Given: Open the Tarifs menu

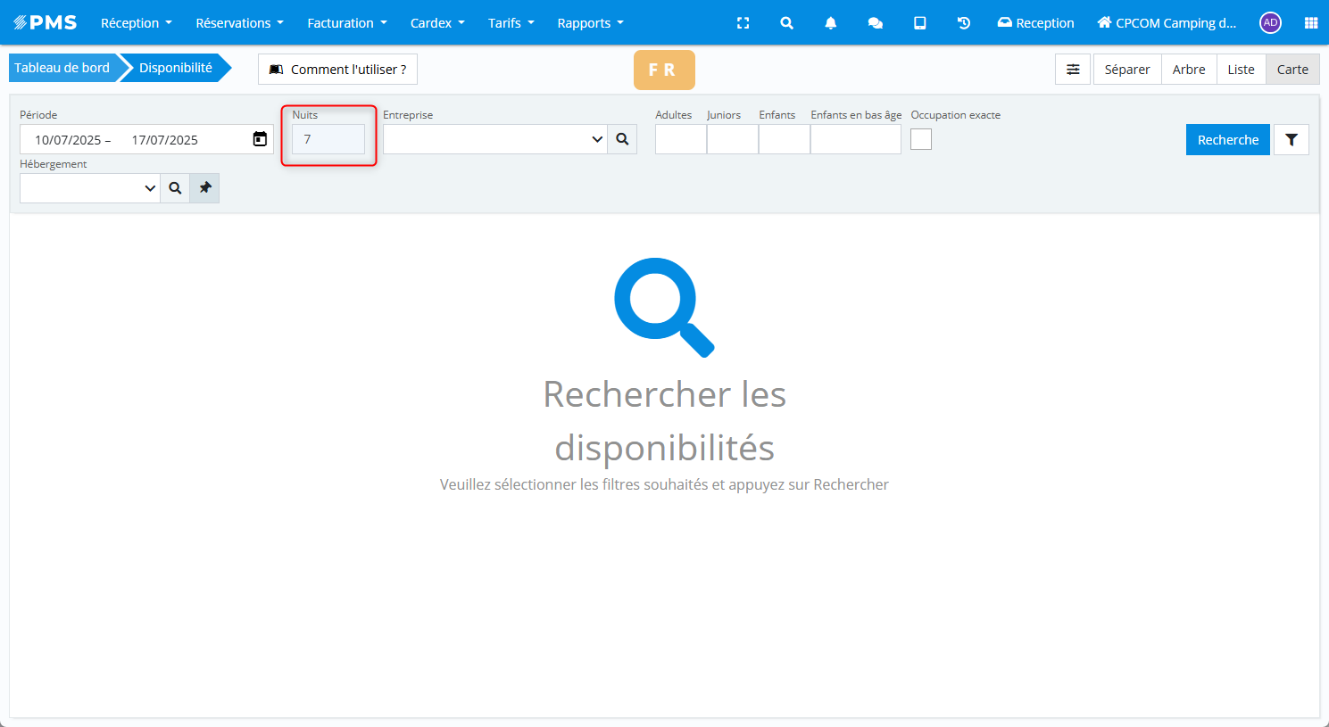Looking at the screenshot, I should (x=511, y=23).
